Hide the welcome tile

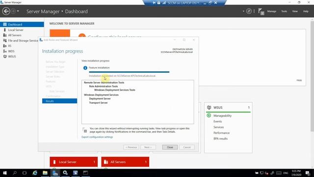point(299,80)
